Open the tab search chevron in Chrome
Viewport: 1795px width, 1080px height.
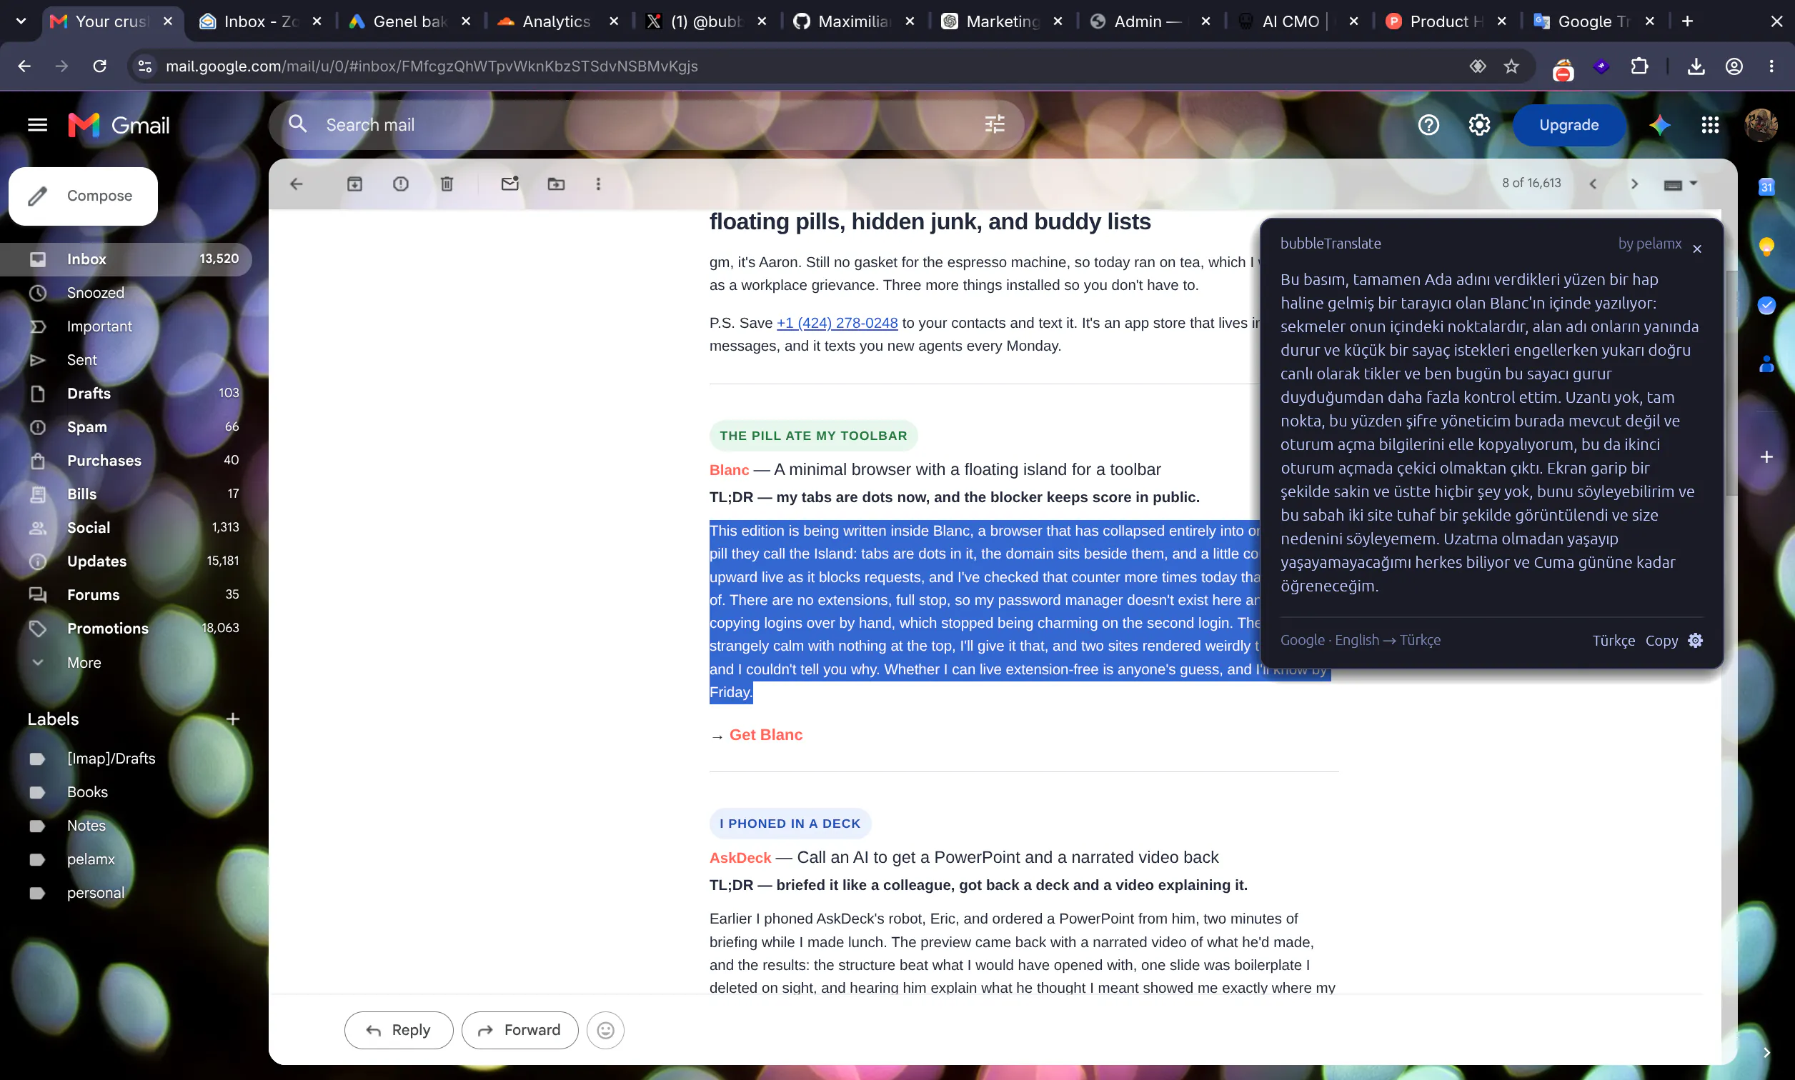pyautogui.click(x=21, y=21)
